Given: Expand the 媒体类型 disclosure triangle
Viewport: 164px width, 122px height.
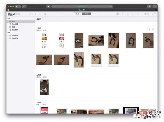Looking at the screenshot, I should pos(8,35).
